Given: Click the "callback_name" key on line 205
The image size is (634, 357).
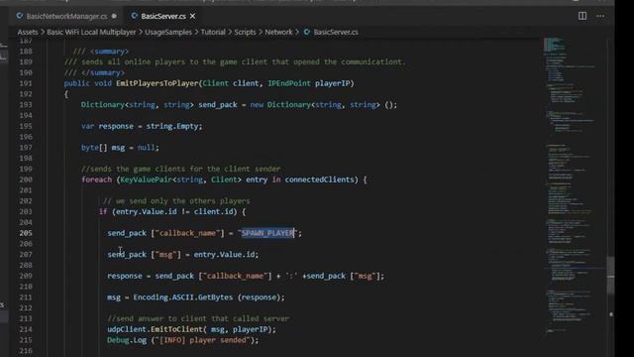Looking at the screenshot, I should click(x=187, y=233).
